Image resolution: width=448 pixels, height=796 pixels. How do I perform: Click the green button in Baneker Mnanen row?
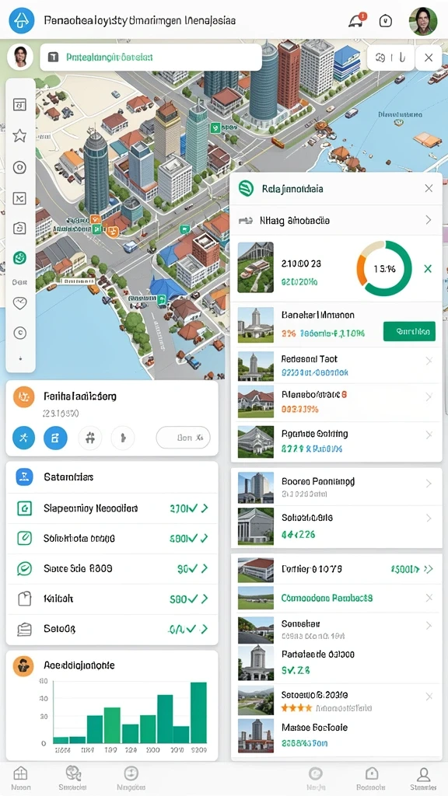tap(409, 331)
